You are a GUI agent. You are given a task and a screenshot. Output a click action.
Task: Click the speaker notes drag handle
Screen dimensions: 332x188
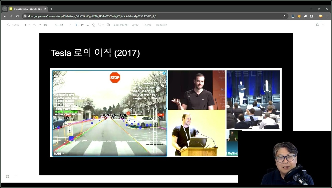tap(175, 179)
